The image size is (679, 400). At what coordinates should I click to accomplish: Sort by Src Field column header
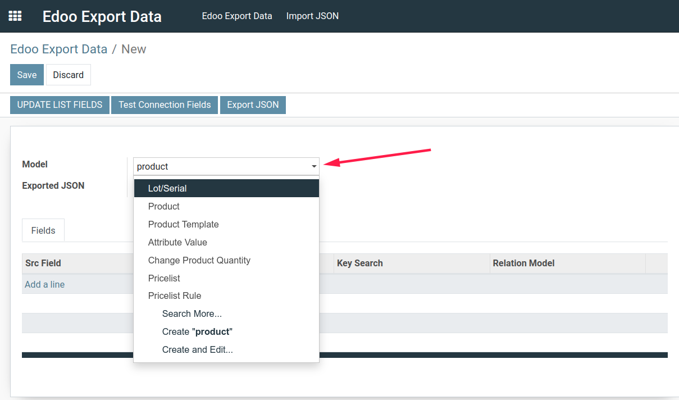(43, 263)
